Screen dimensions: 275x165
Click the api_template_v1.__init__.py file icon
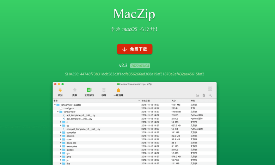click(x=64, y=115)
